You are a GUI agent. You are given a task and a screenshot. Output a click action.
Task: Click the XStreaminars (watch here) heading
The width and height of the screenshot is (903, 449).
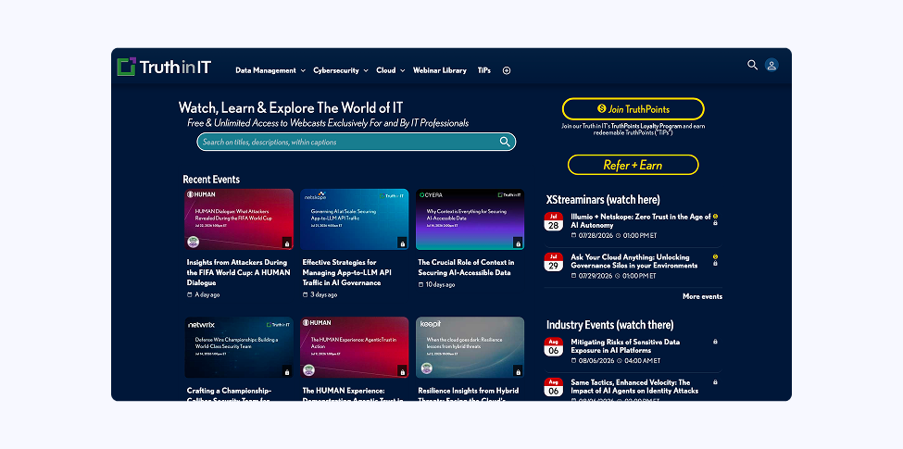coord(603,200)
